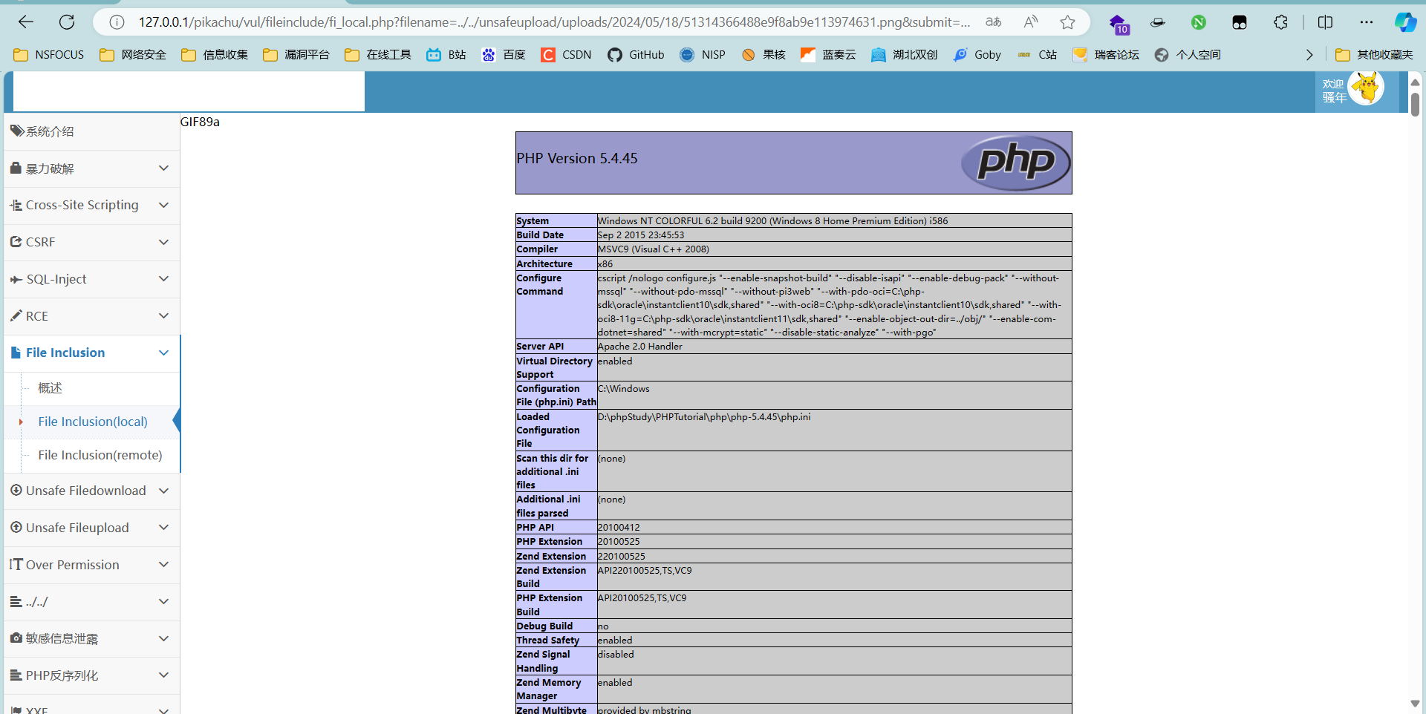Screen dimensions: 1426x714
Task: Toggle split screen view icon
Action: pos(1325,22)
